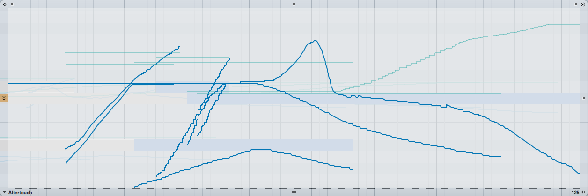This screenshot has height=196, width=588.
Task: Click the bottom-center lane resize handle
Action: (294, 192)
